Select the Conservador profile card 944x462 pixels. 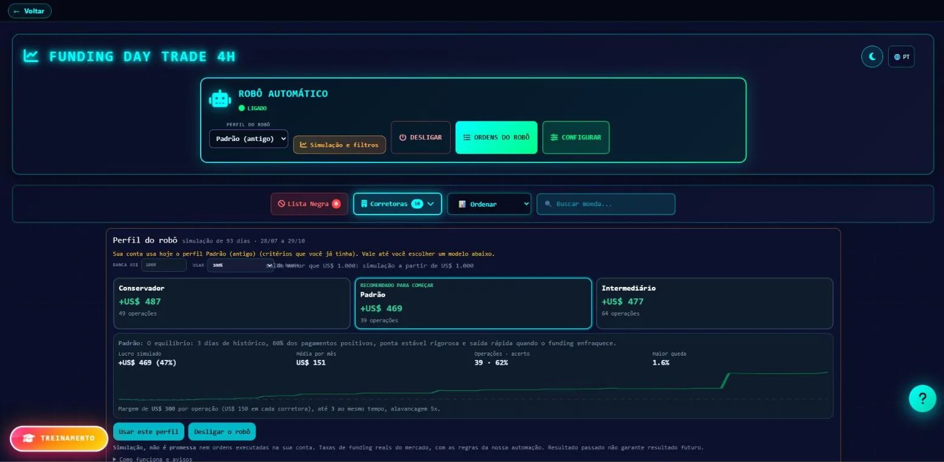(232, 303)
